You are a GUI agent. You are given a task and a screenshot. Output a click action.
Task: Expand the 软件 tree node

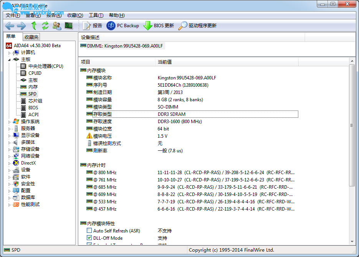[x=9, y=177]
